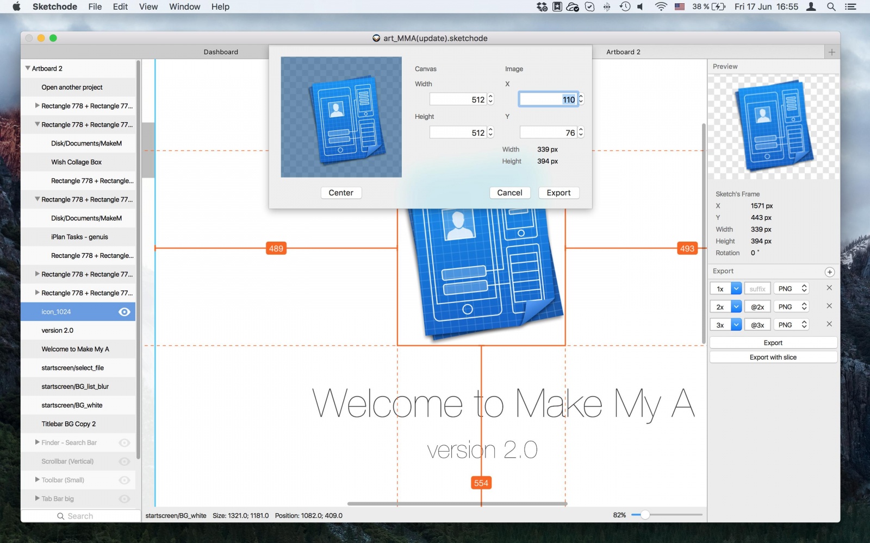Screen dimensions: 870x543
Task: Show the Tab Bar big layer
Action: 124,498
